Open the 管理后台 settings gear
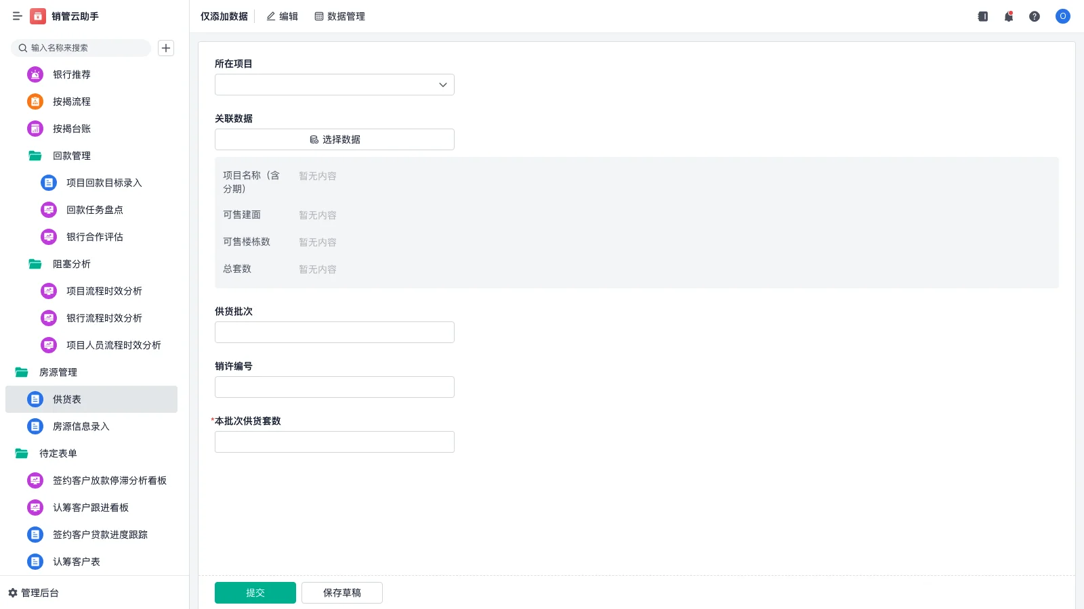 point(13,593)
